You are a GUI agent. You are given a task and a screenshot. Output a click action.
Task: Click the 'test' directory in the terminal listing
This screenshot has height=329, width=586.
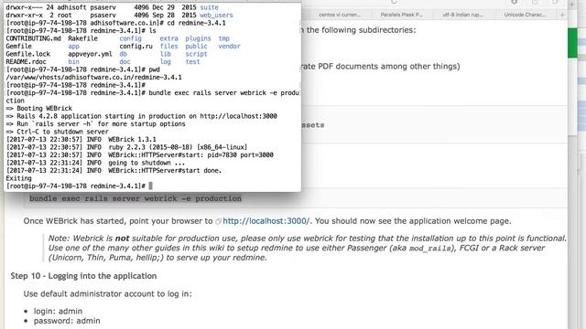(193, 62)
